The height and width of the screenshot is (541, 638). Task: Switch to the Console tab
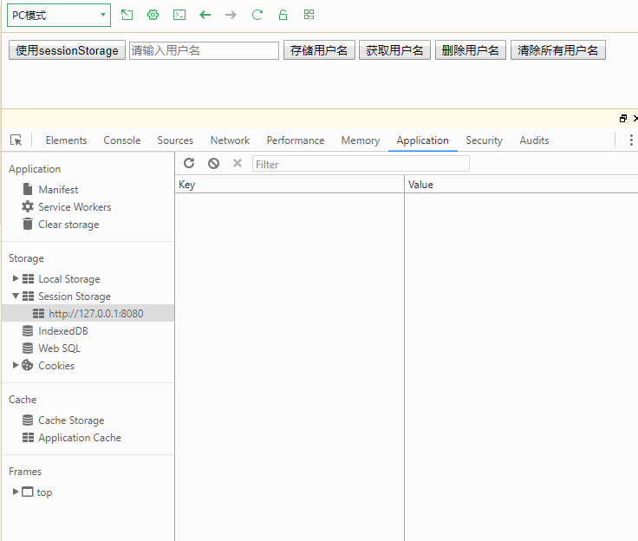122,140
